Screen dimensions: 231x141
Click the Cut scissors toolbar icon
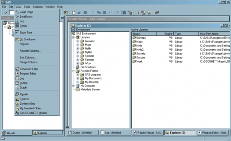93,13
